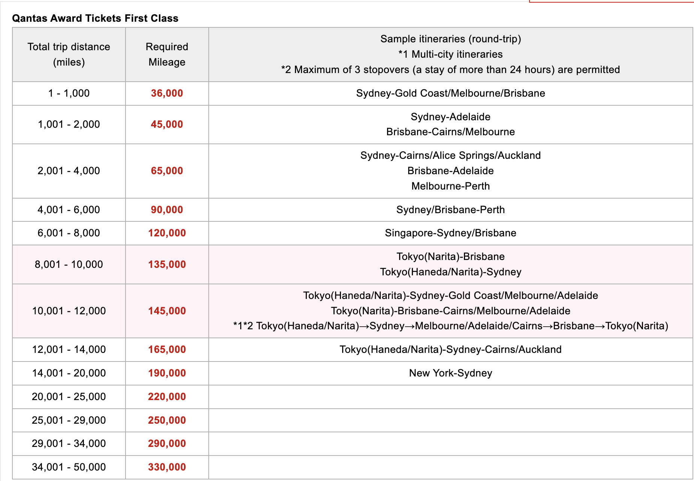Click the 290,000 mileage value

[167, 444]
